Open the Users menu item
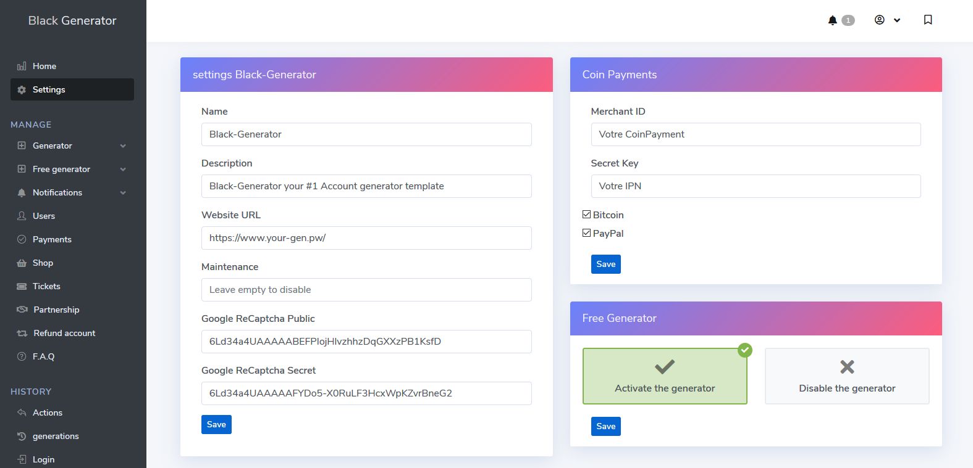Viewport: 973px width, 468px height. pos(43,216)
